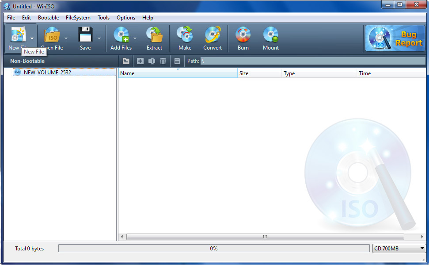Screen dimensions: 429x265
Task: Expand the Open File dropdown arrow
Action: click(x=66, y=38)
